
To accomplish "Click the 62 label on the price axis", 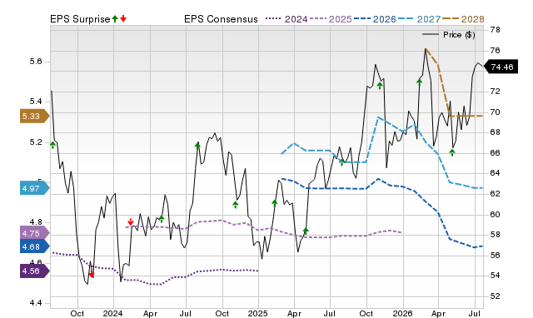I will [496, 194].
